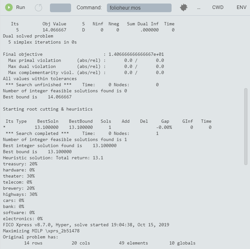Image resolution: width=250 pixels, height=249 pixels.
Task: Click 'Original problem has:' line
Action: pos(31,237)
